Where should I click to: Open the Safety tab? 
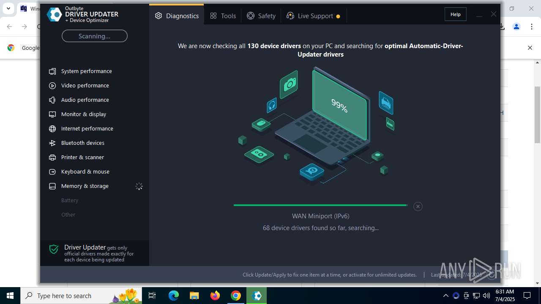261,16
